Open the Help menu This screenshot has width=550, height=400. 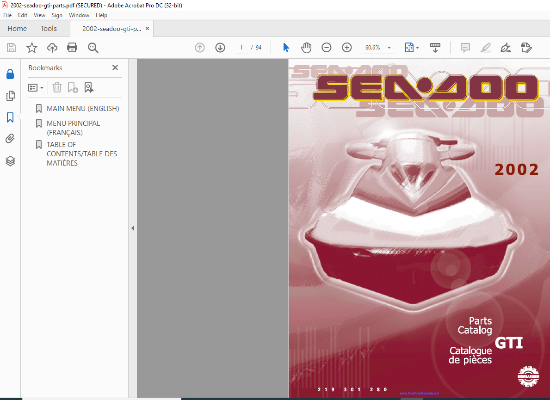(101, 15)
